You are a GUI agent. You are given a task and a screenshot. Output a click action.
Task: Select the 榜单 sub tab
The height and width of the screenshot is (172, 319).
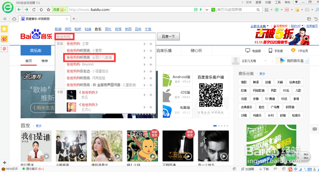pyautogui.click(x=45, y=61)
